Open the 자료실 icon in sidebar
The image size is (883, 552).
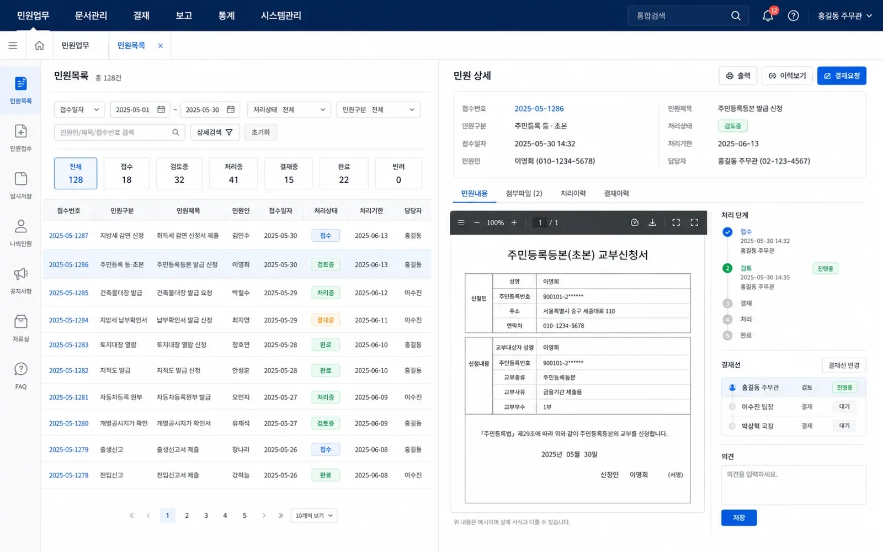tap(20, 328)
